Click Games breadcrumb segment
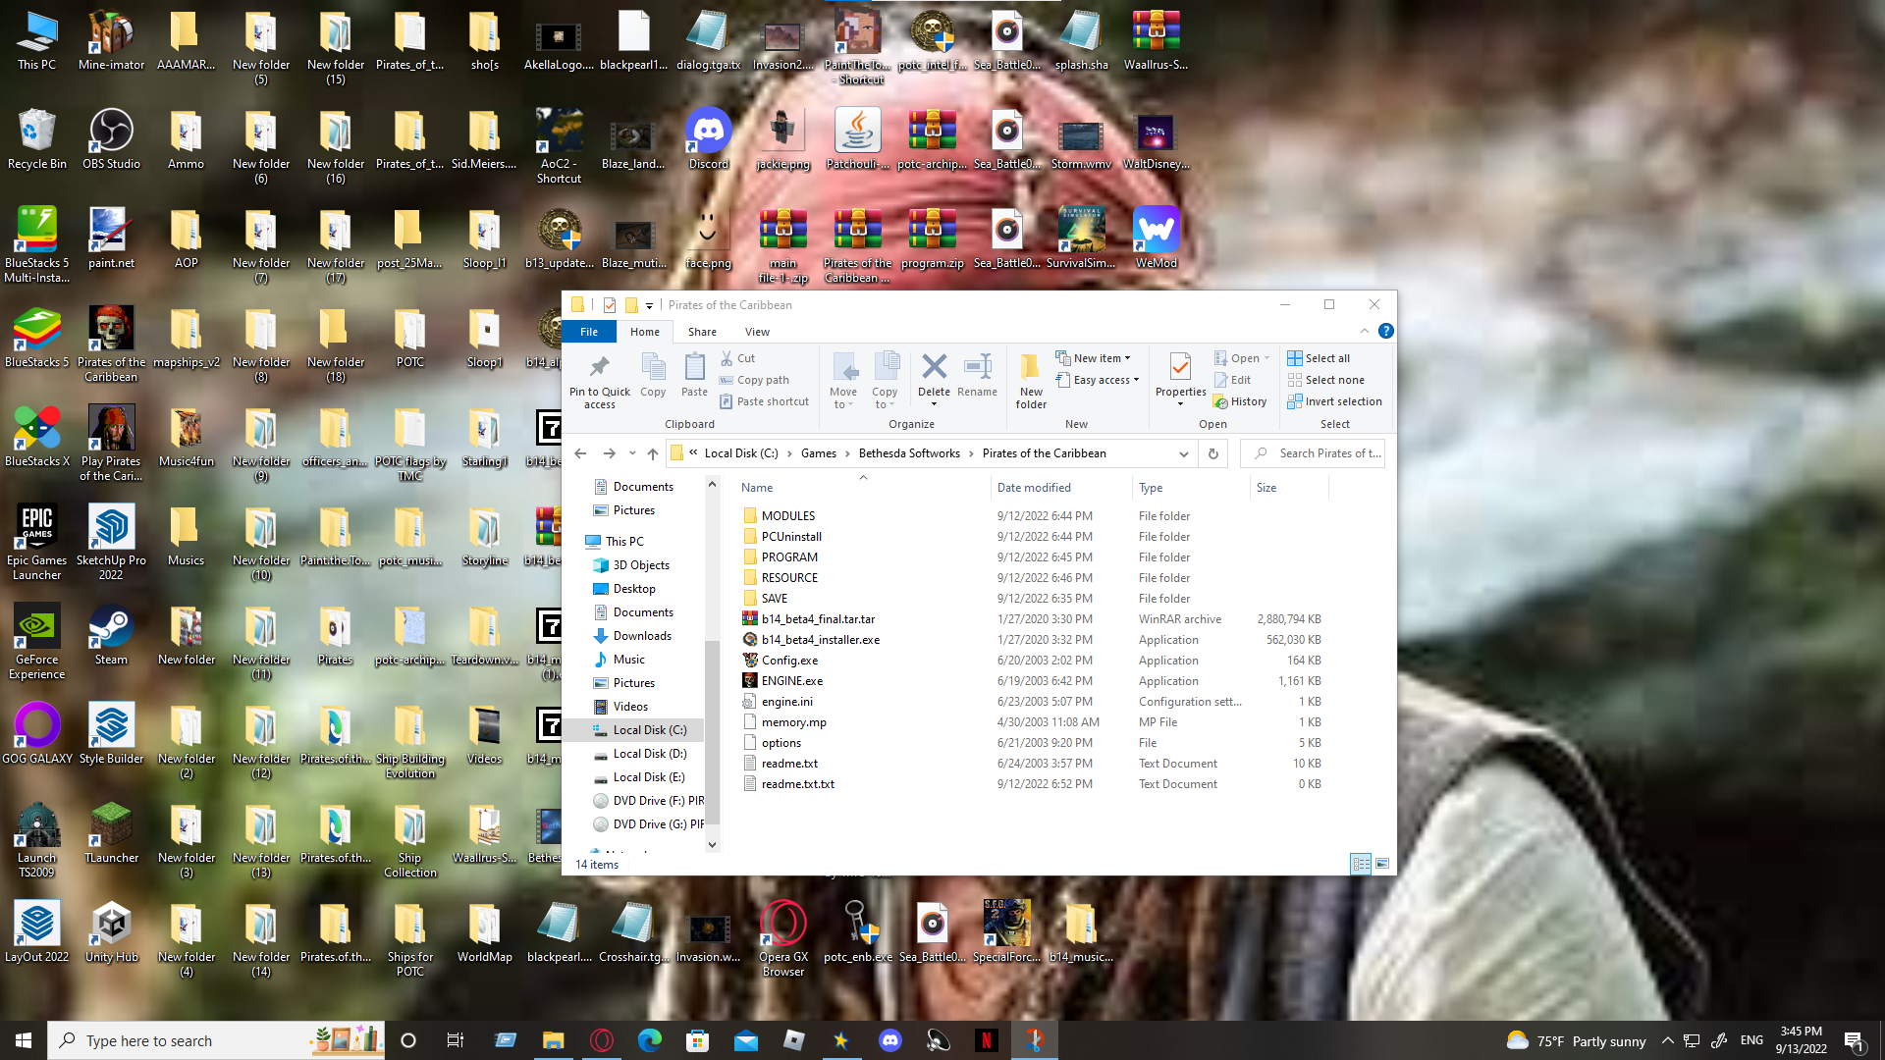 click(x=819, y=453)
